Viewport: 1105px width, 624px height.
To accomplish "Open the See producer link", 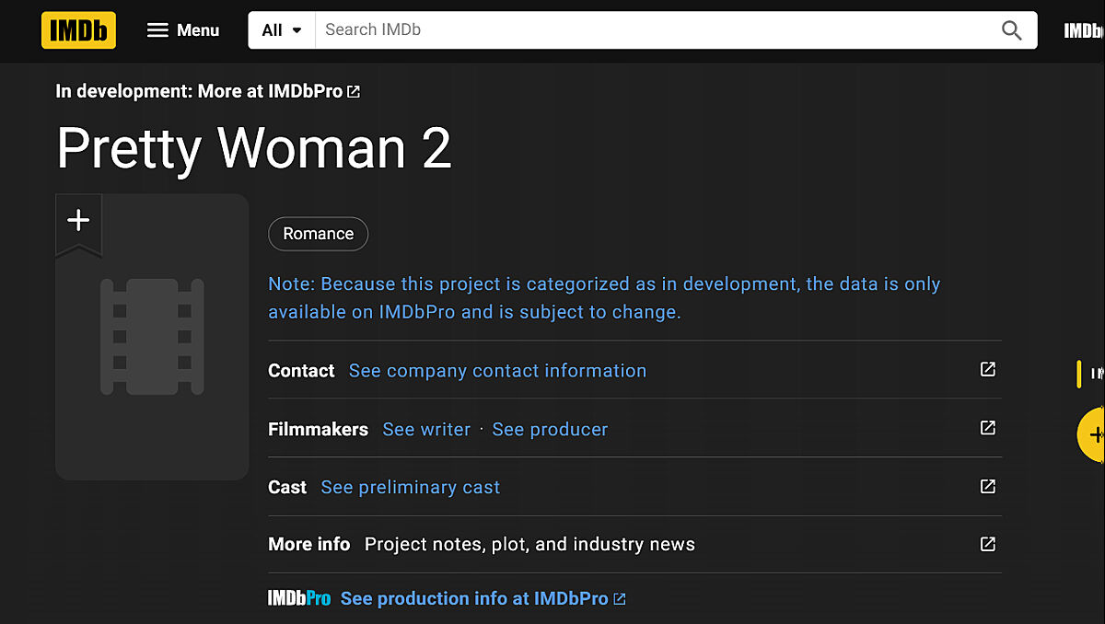I will [x=550, y=430].
